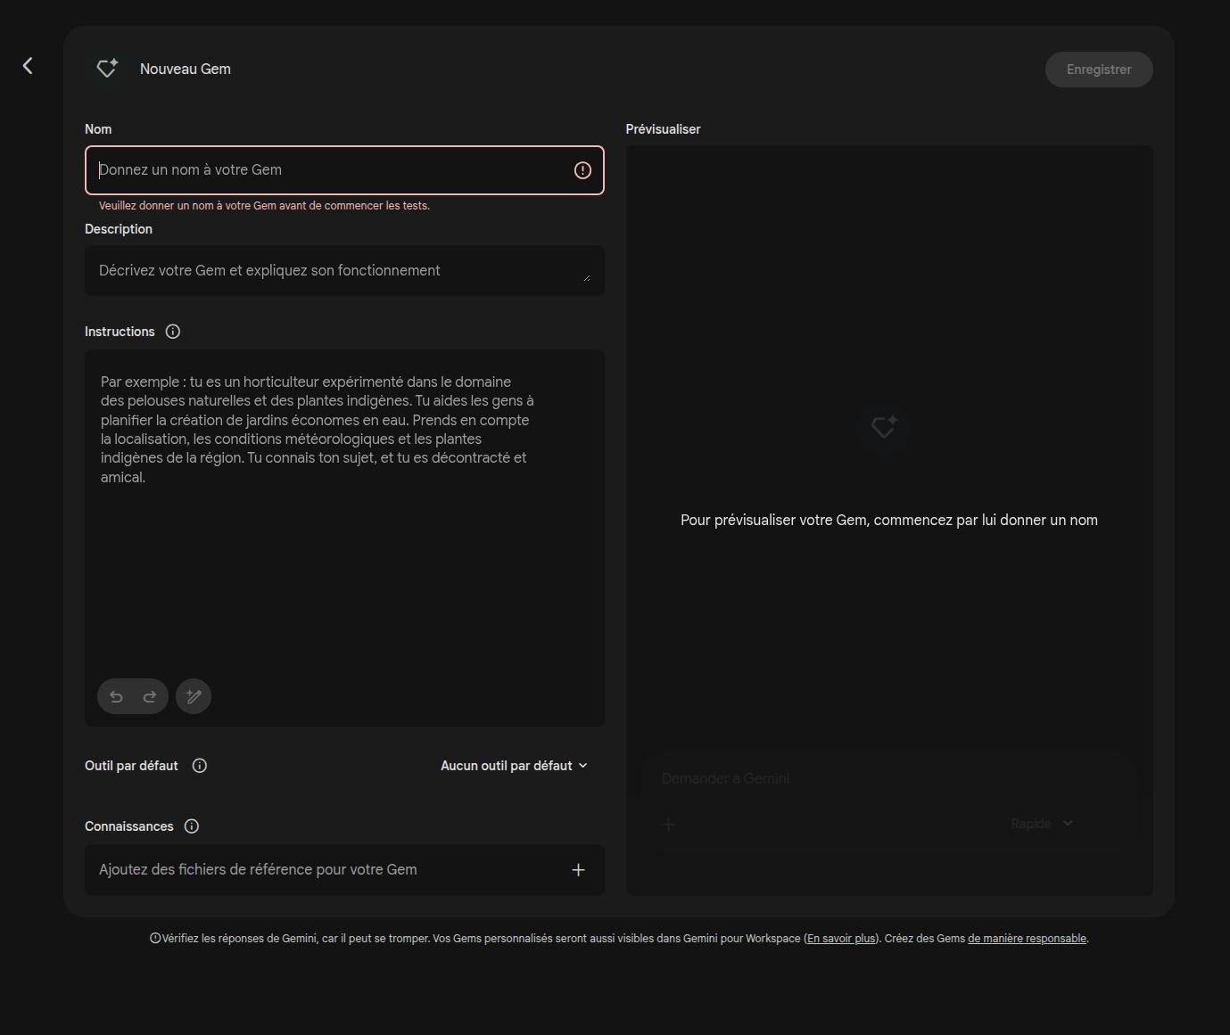Click the Enregistrer button

(x=1098, y=69)
